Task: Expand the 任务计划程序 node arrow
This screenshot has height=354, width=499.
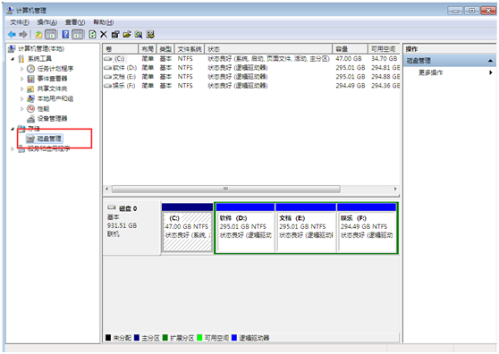Action: (x=21, y=69)
